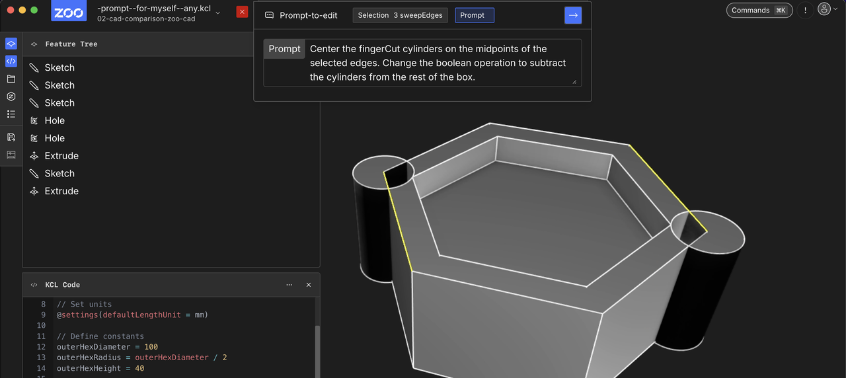846x378 pixels.
Task: Click the export file icon in sidebar
Action: pyautogui.click(x=11, y=137)
